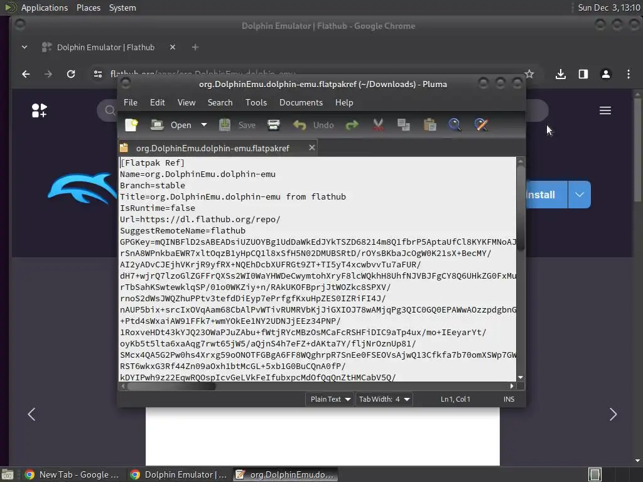Expand the Open recent files arrow

click(204, 125)
